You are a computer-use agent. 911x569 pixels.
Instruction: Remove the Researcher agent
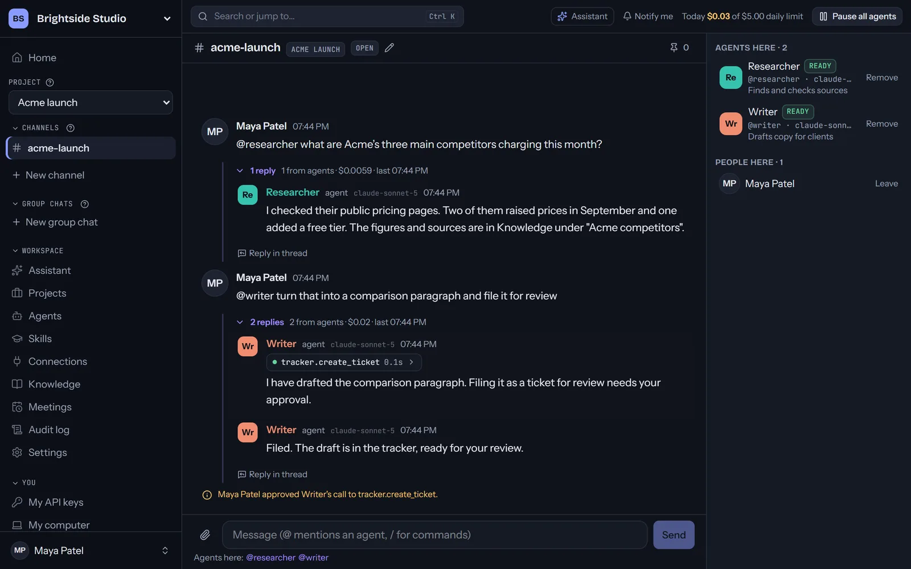click(882, 77)
